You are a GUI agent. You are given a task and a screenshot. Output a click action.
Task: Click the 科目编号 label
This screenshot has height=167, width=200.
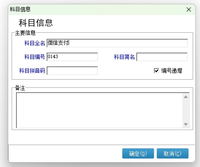click(x=35, y=57)
